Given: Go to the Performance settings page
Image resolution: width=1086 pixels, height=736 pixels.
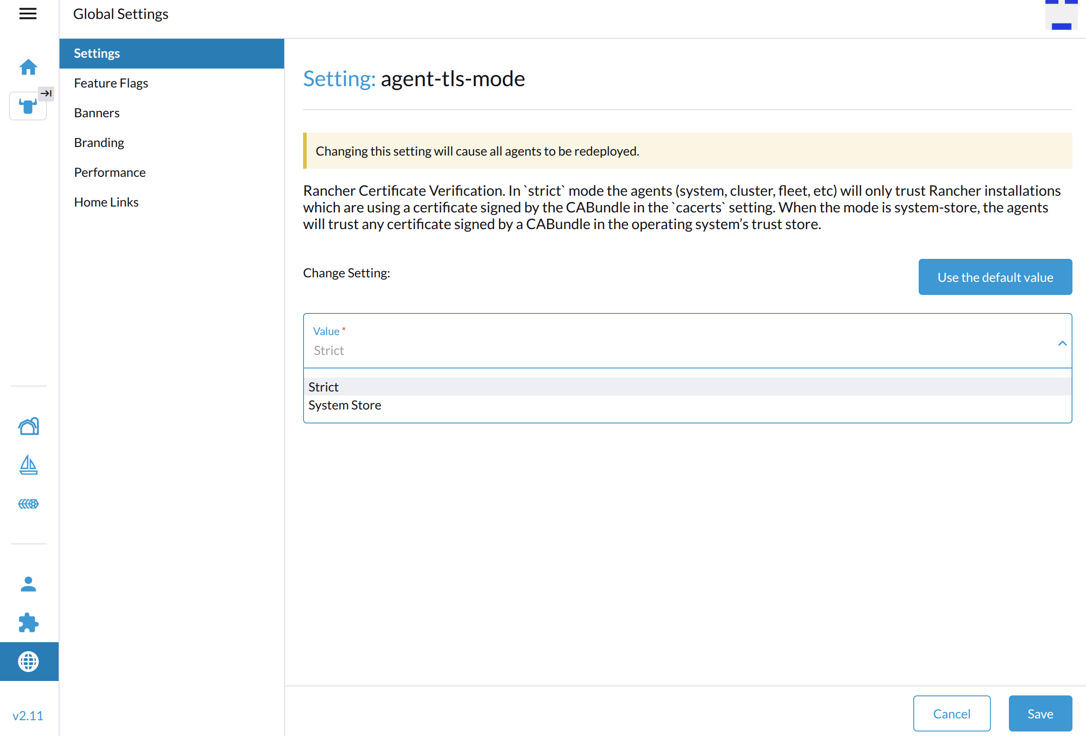Looking at the screenshot, I should (109, 172).
